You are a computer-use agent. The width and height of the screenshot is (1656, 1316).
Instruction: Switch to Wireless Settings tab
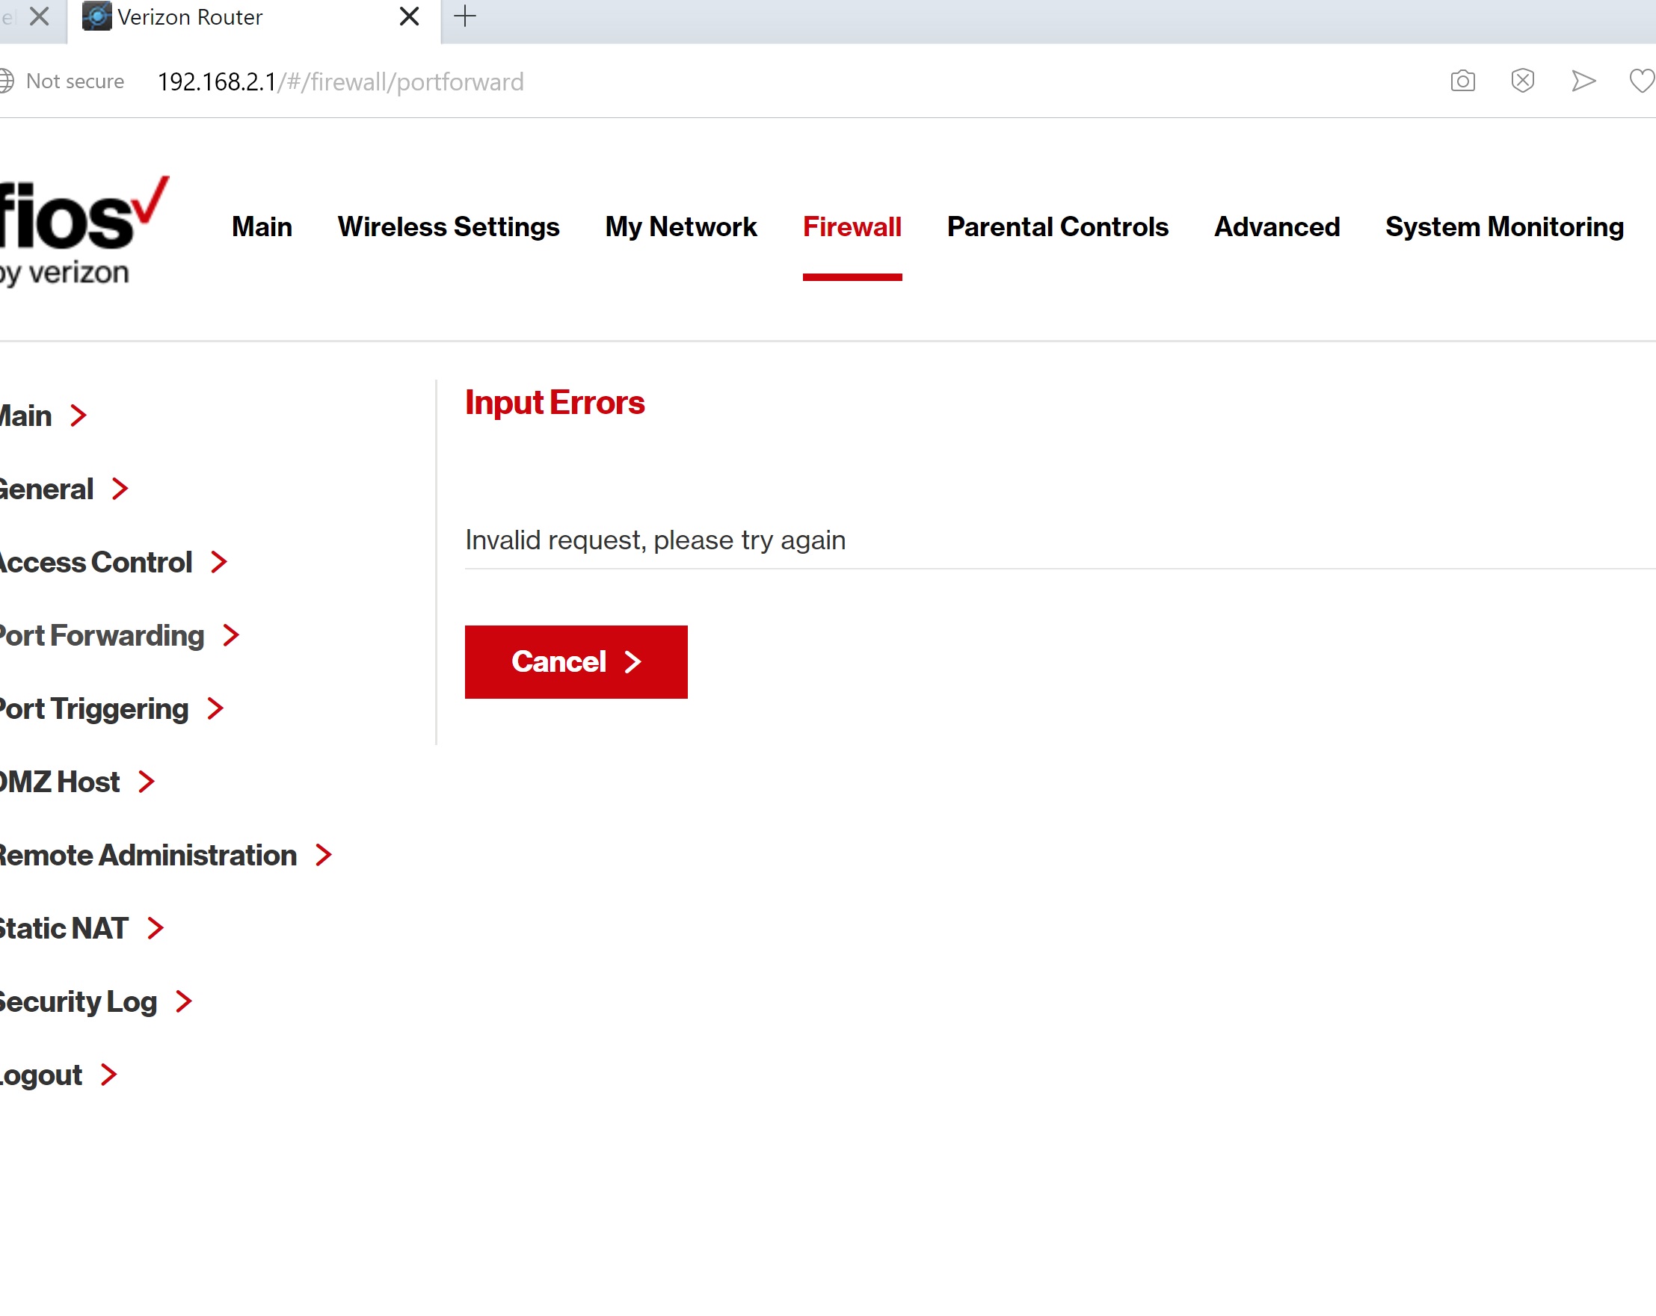[x=448, y=226]
